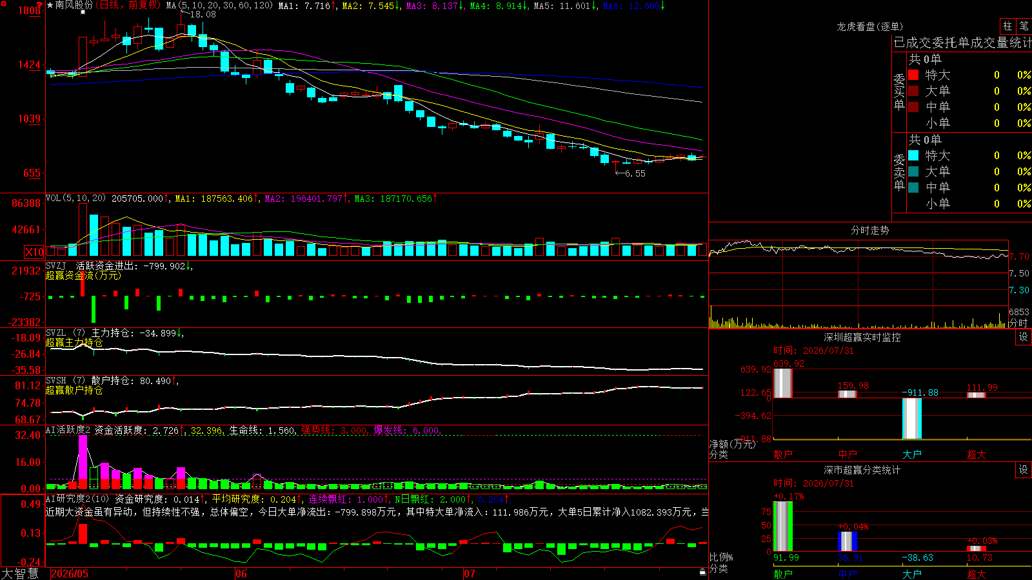This screenshot has width=1032, height=580.
Task: Click the -911.88 value above 大户 bar
Action: point(920,392)
